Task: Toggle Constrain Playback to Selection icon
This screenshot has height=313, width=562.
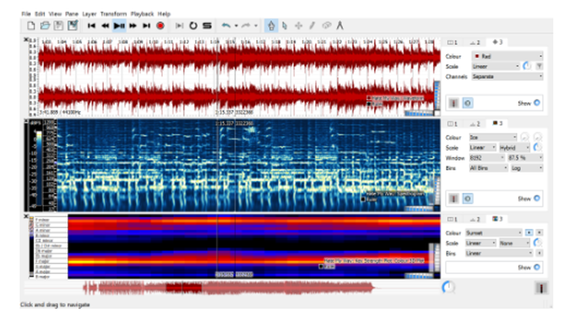Action: tap(179, 25)
